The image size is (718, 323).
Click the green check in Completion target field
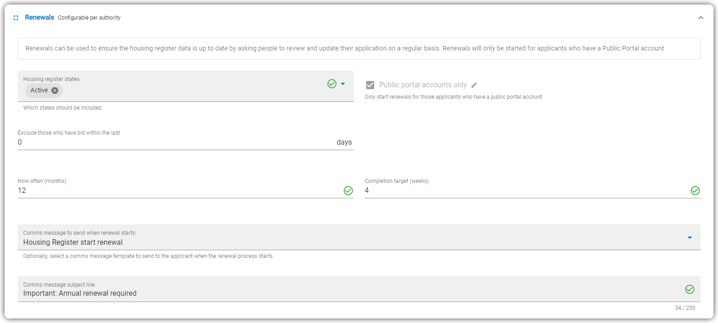695,191
